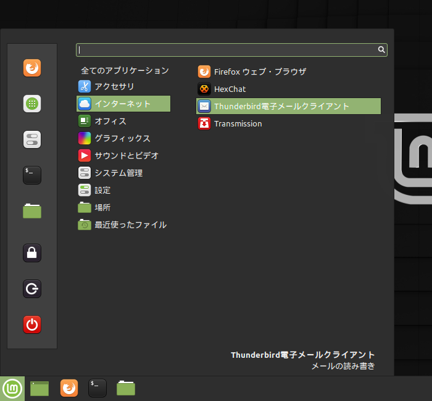Click the オフィス document icon

85,121
